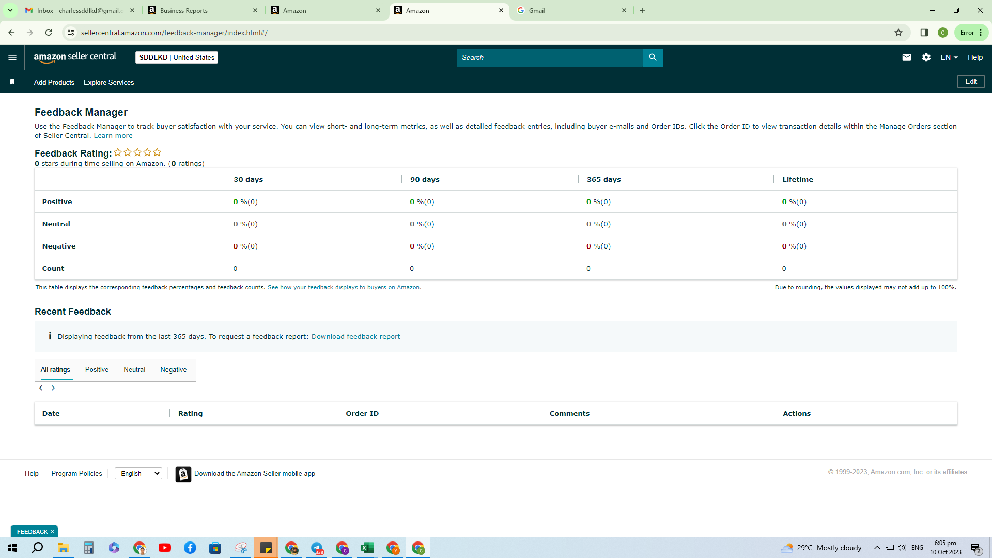992x558 pixels.
Task: Open Microsoft Store from the taskbar
Action: 215,548
